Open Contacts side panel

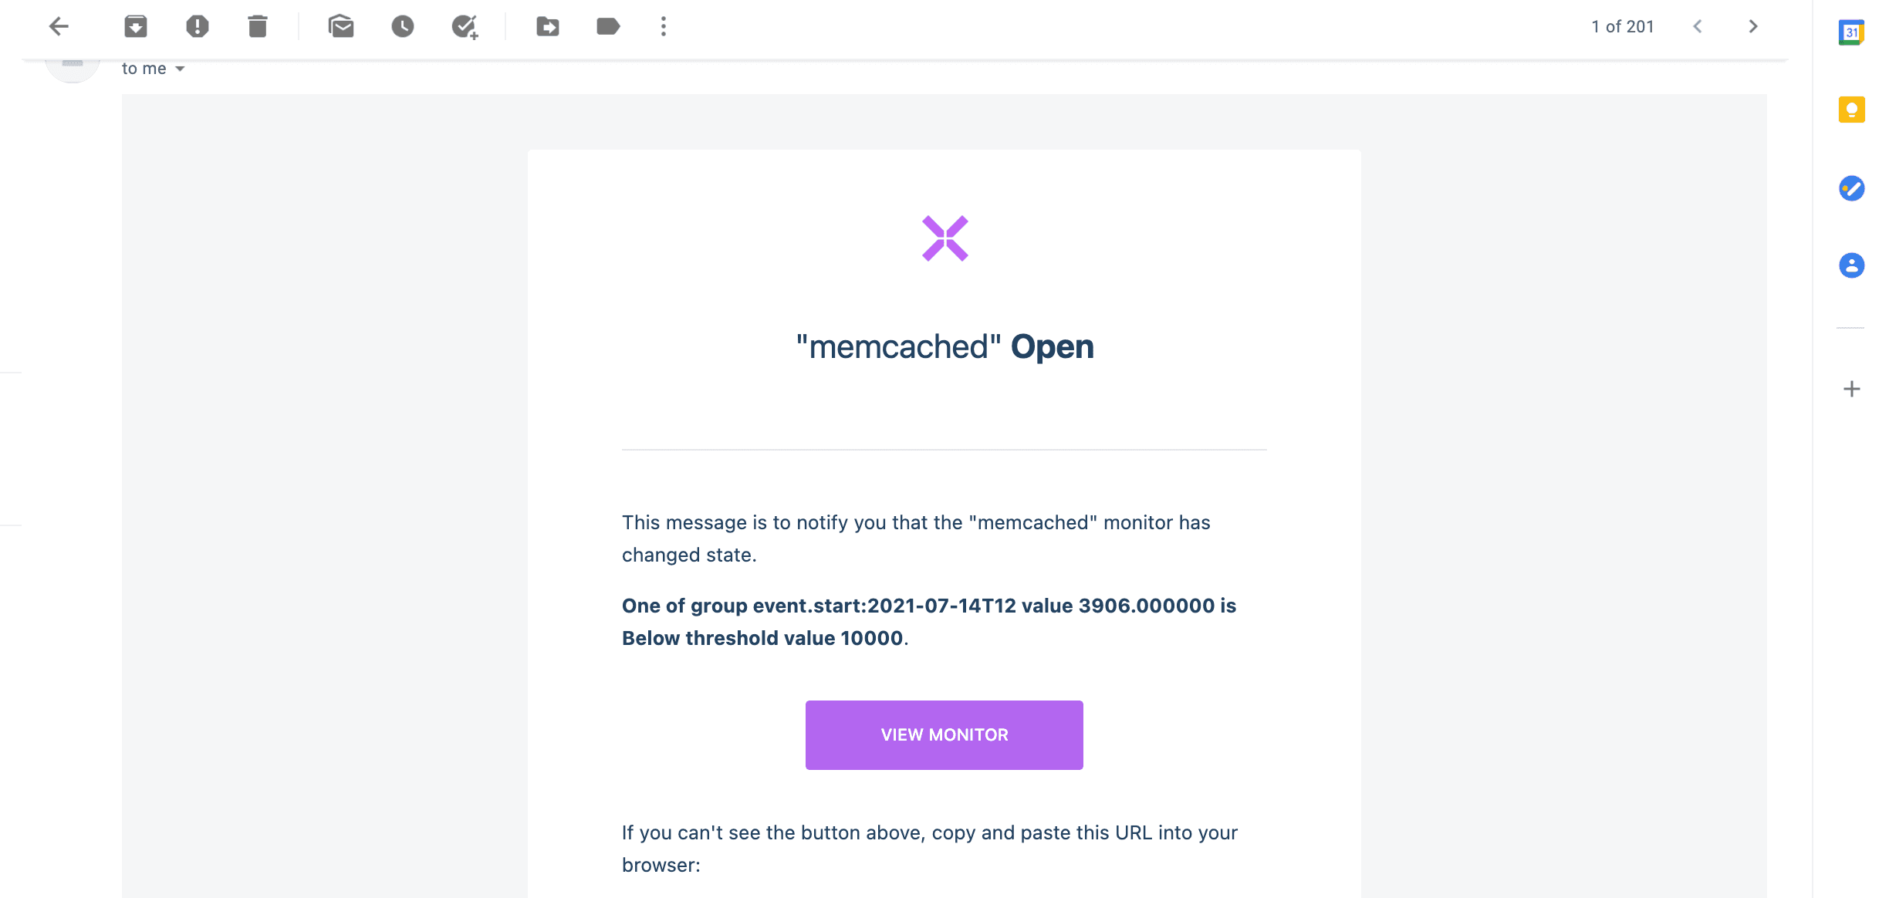[1851, 265]
